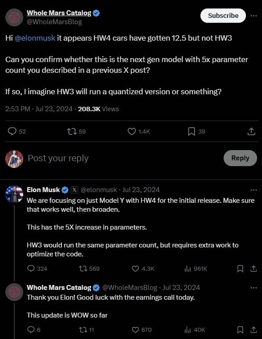
Task: Open the @elonmusk mention link
Action: point(35,38)
